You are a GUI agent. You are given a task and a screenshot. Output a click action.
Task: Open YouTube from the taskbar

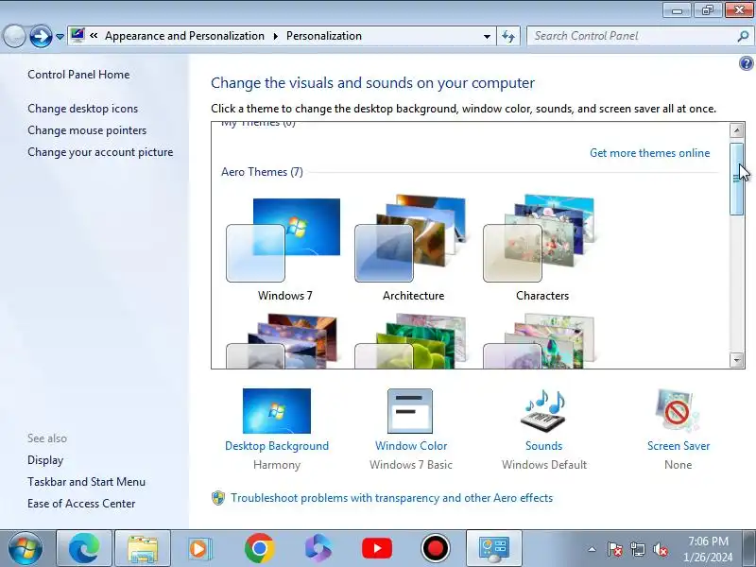click(377, 548)
